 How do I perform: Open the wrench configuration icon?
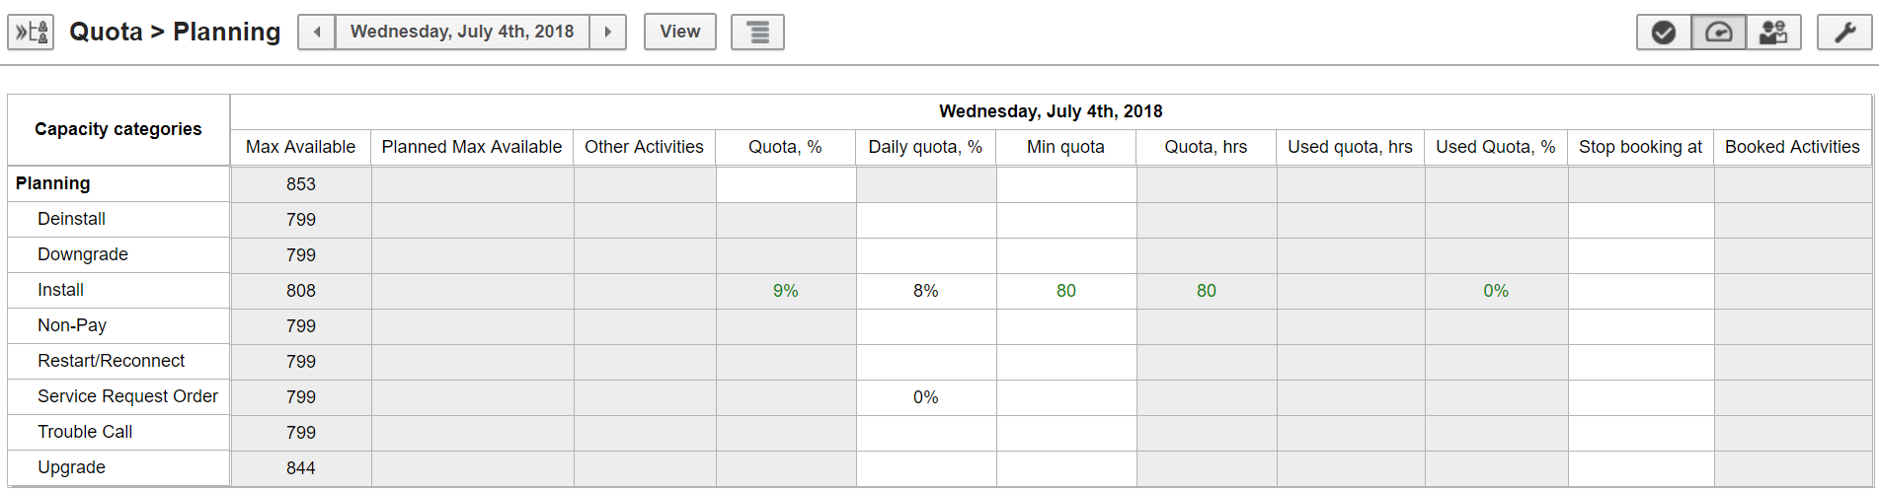tap(1844, 33)
